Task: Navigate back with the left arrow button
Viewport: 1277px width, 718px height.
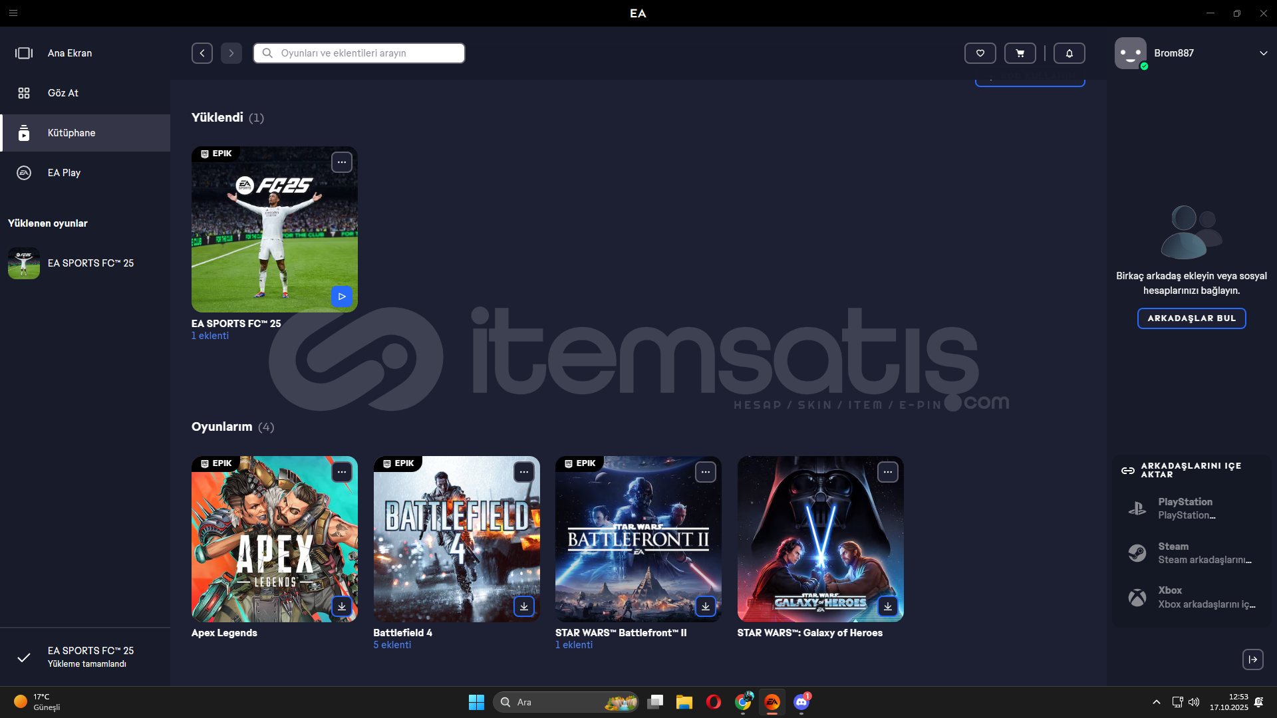Action: coord(202,53)
